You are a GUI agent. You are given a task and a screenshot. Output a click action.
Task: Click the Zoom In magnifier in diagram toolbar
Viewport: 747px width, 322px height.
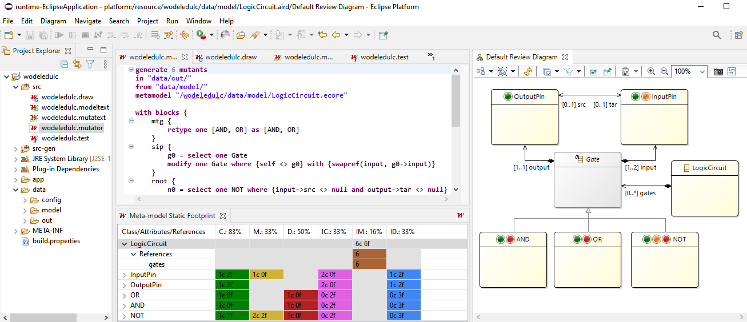tap(652, 71)
